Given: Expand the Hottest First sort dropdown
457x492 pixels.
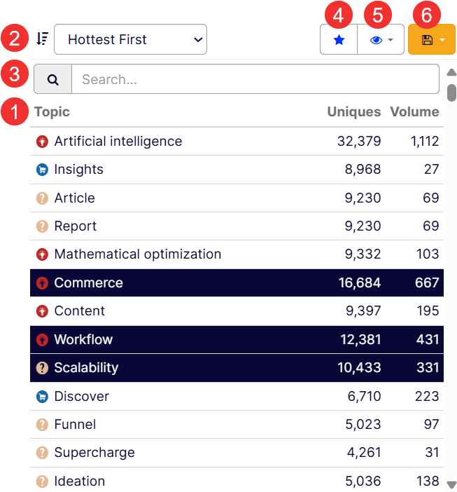Looking at the screenshot, I should (130, 39).
